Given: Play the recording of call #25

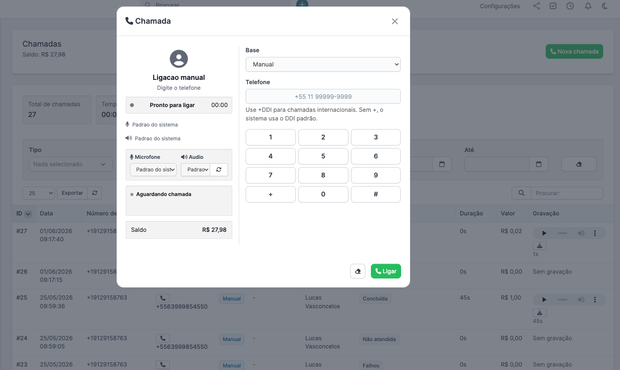Looking at the screenshot, I should (x=544, y=300).
